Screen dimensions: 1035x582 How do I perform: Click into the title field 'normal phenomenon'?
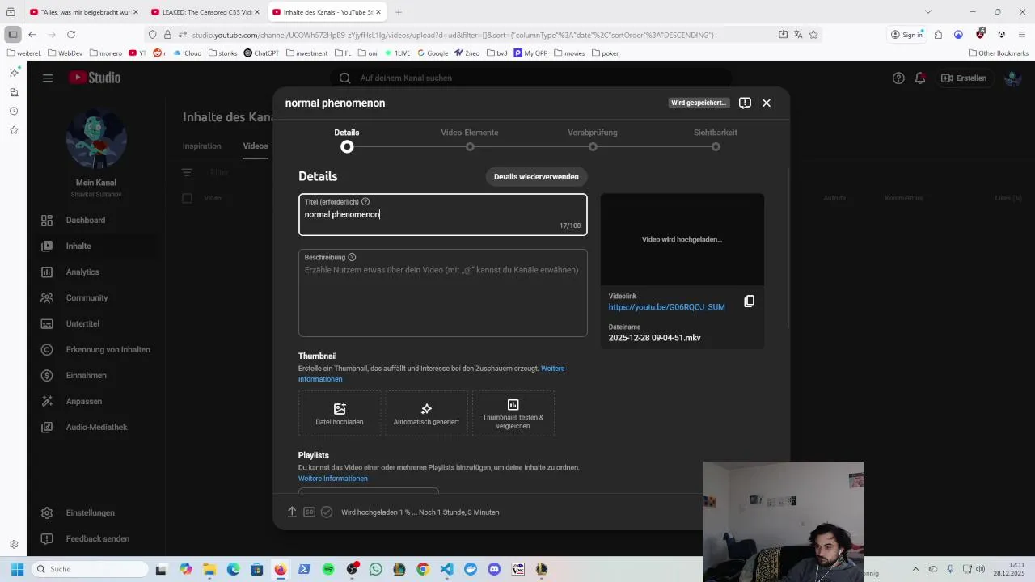click(x=443, y=214)
